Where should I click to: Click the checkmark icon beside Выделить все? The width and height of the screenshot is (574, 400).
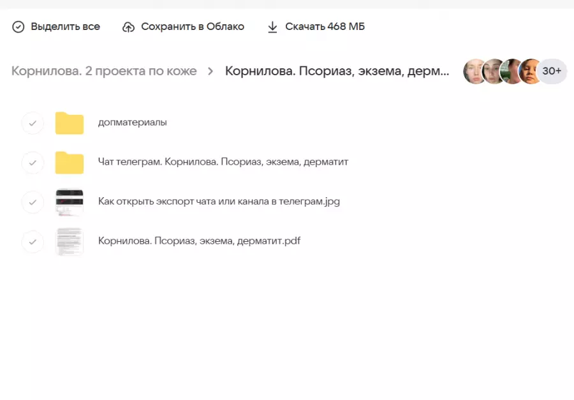coord(17,26)
